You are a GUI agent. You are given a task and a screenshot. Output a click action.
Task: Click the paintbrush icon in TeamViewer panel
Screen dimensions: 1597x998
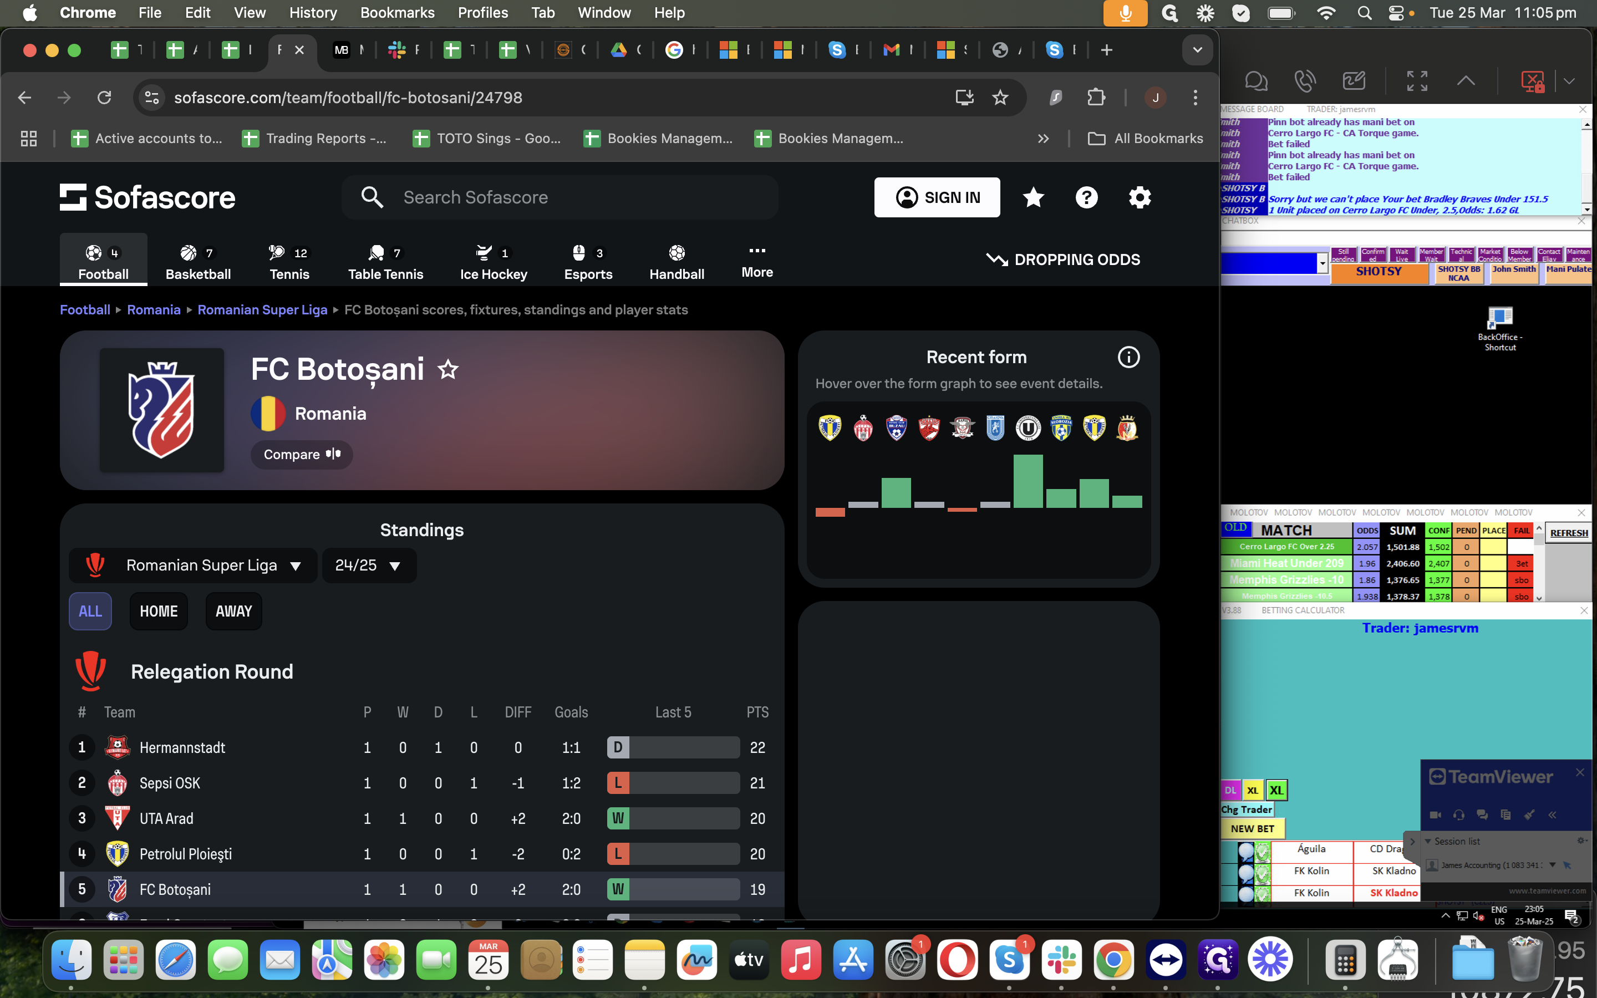click(1529, 814)
